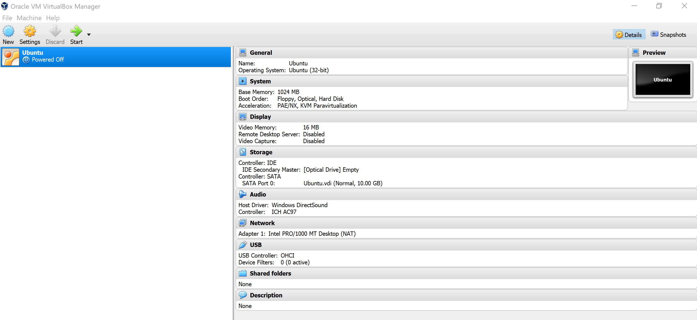Switch to the Snapshots view
Screen dimensions: 697x320
coord(669,35)
